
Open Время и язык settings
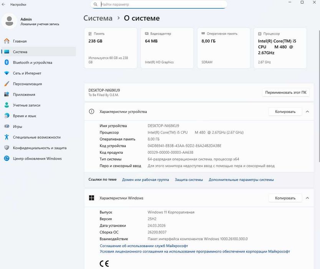(24, 116)
